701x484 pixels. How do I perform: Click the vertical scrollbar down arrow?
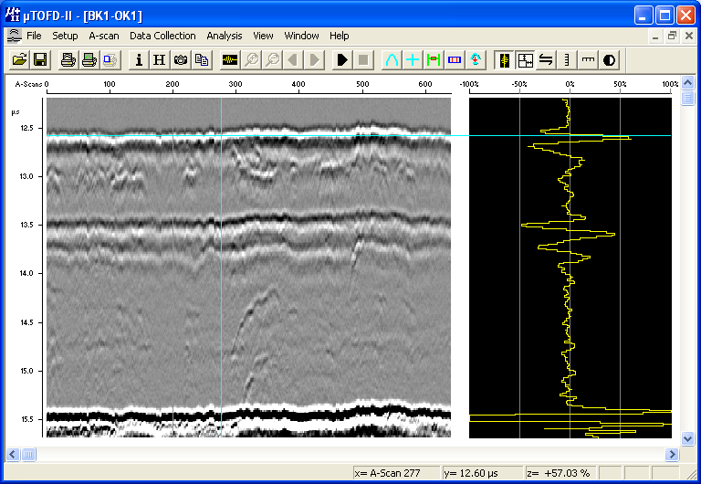tap(687, 439)
